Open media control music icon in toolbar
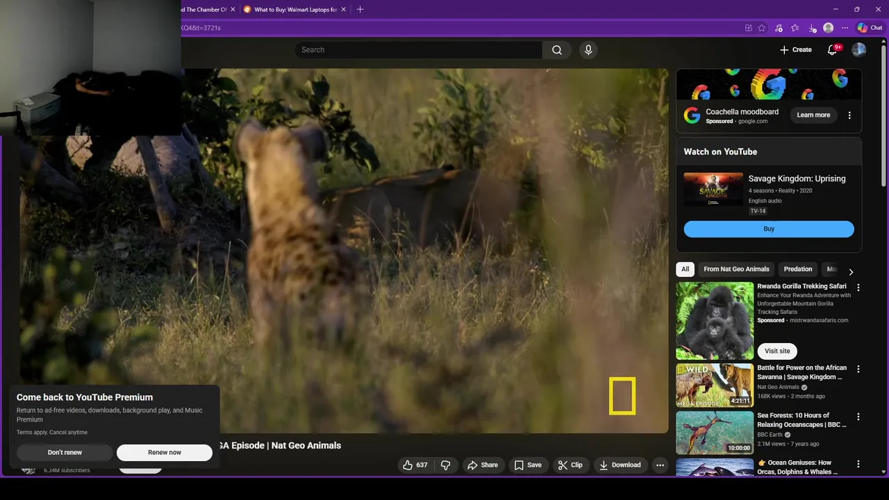This screenshot has width=889, height=500. pos(779,28)
